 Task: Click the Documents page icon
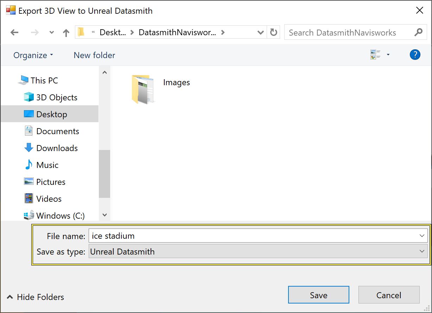click(28, 131)
